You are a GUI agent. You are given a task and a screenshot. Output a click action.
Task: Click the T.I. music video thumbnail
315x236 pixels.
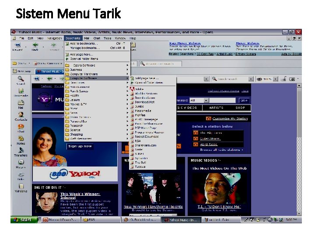click(x=219, y=188)
